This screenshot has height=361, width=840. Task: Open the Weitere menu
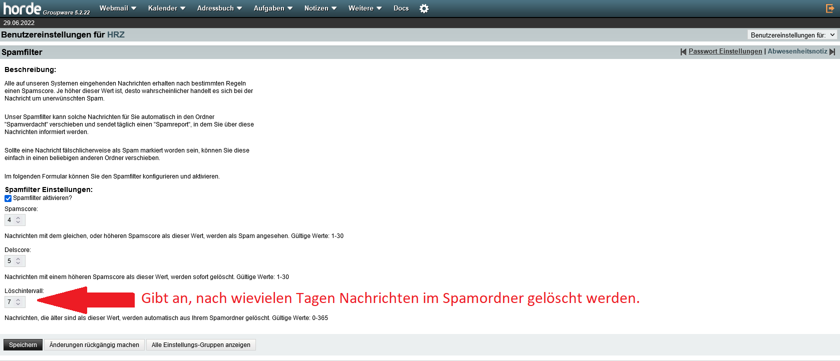tap(365, 8)
